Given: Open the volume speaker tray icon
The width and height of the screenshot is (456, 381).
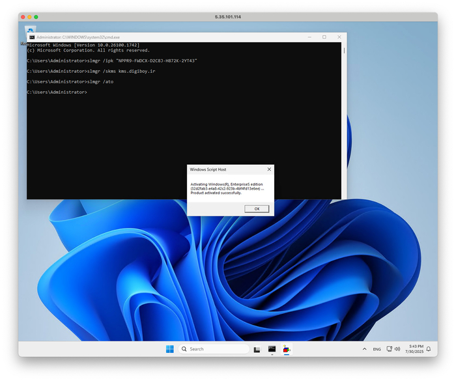Looking at the screenshot, I should pos(397,349).
